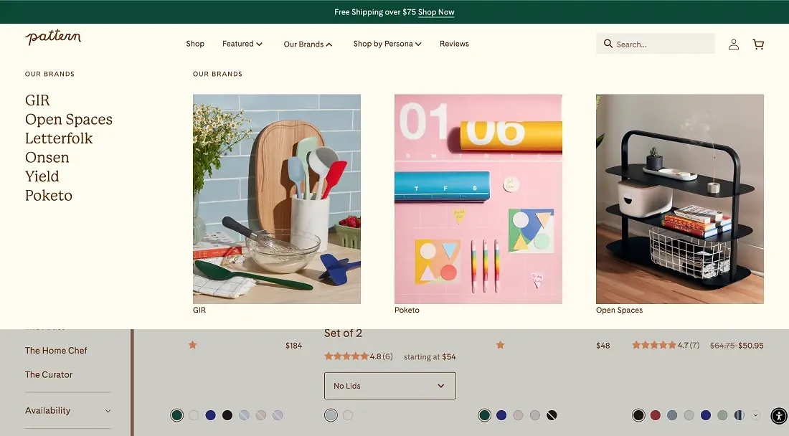Click the 4.7 (7) star rating
The width and height of the screenshot is (789, 436).
tap(666, 345)
